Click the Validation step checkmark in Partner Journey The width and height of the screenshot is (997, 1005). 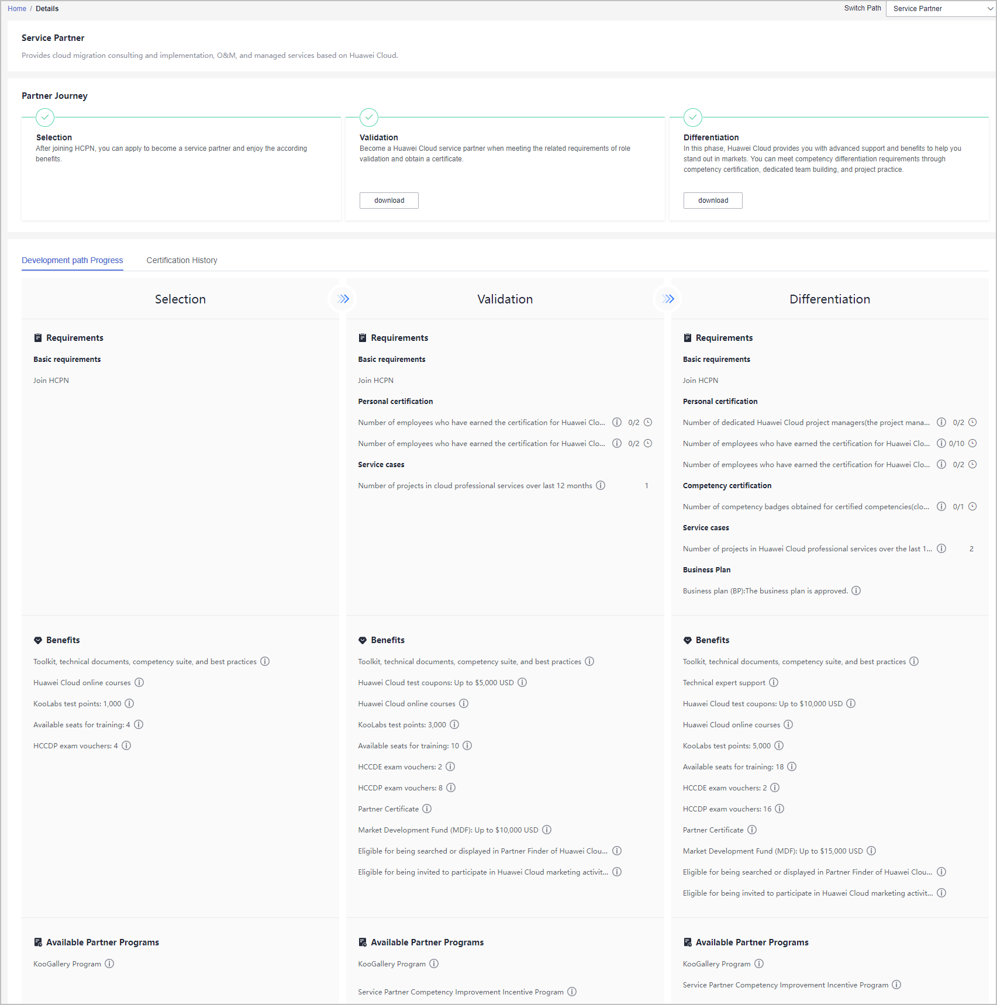coord(369,118)
